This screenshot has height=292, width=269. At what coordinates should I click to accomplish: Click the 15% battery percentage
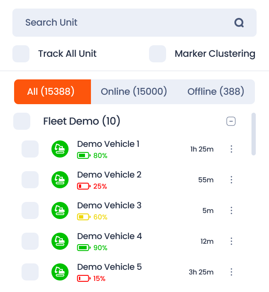(x=99, y=278)
